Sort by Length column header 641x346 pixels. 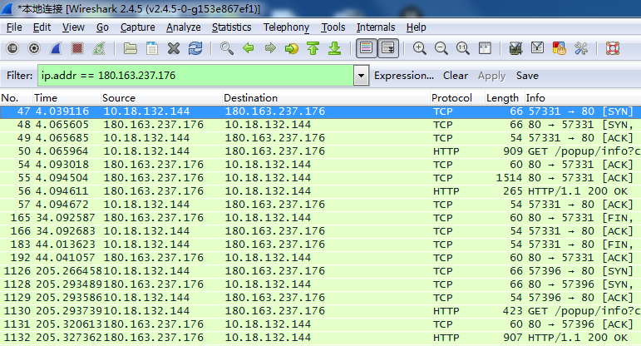tap(504, 98)
